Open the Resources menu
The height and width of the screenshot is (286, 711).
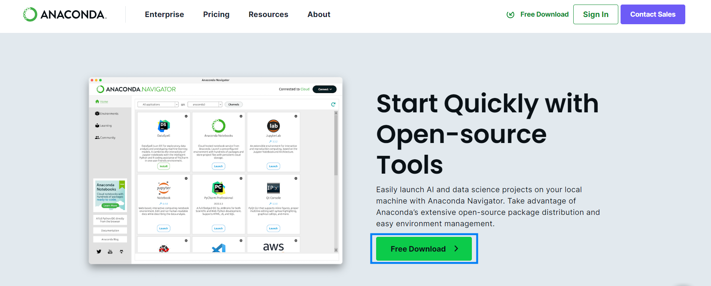(268, 14)
